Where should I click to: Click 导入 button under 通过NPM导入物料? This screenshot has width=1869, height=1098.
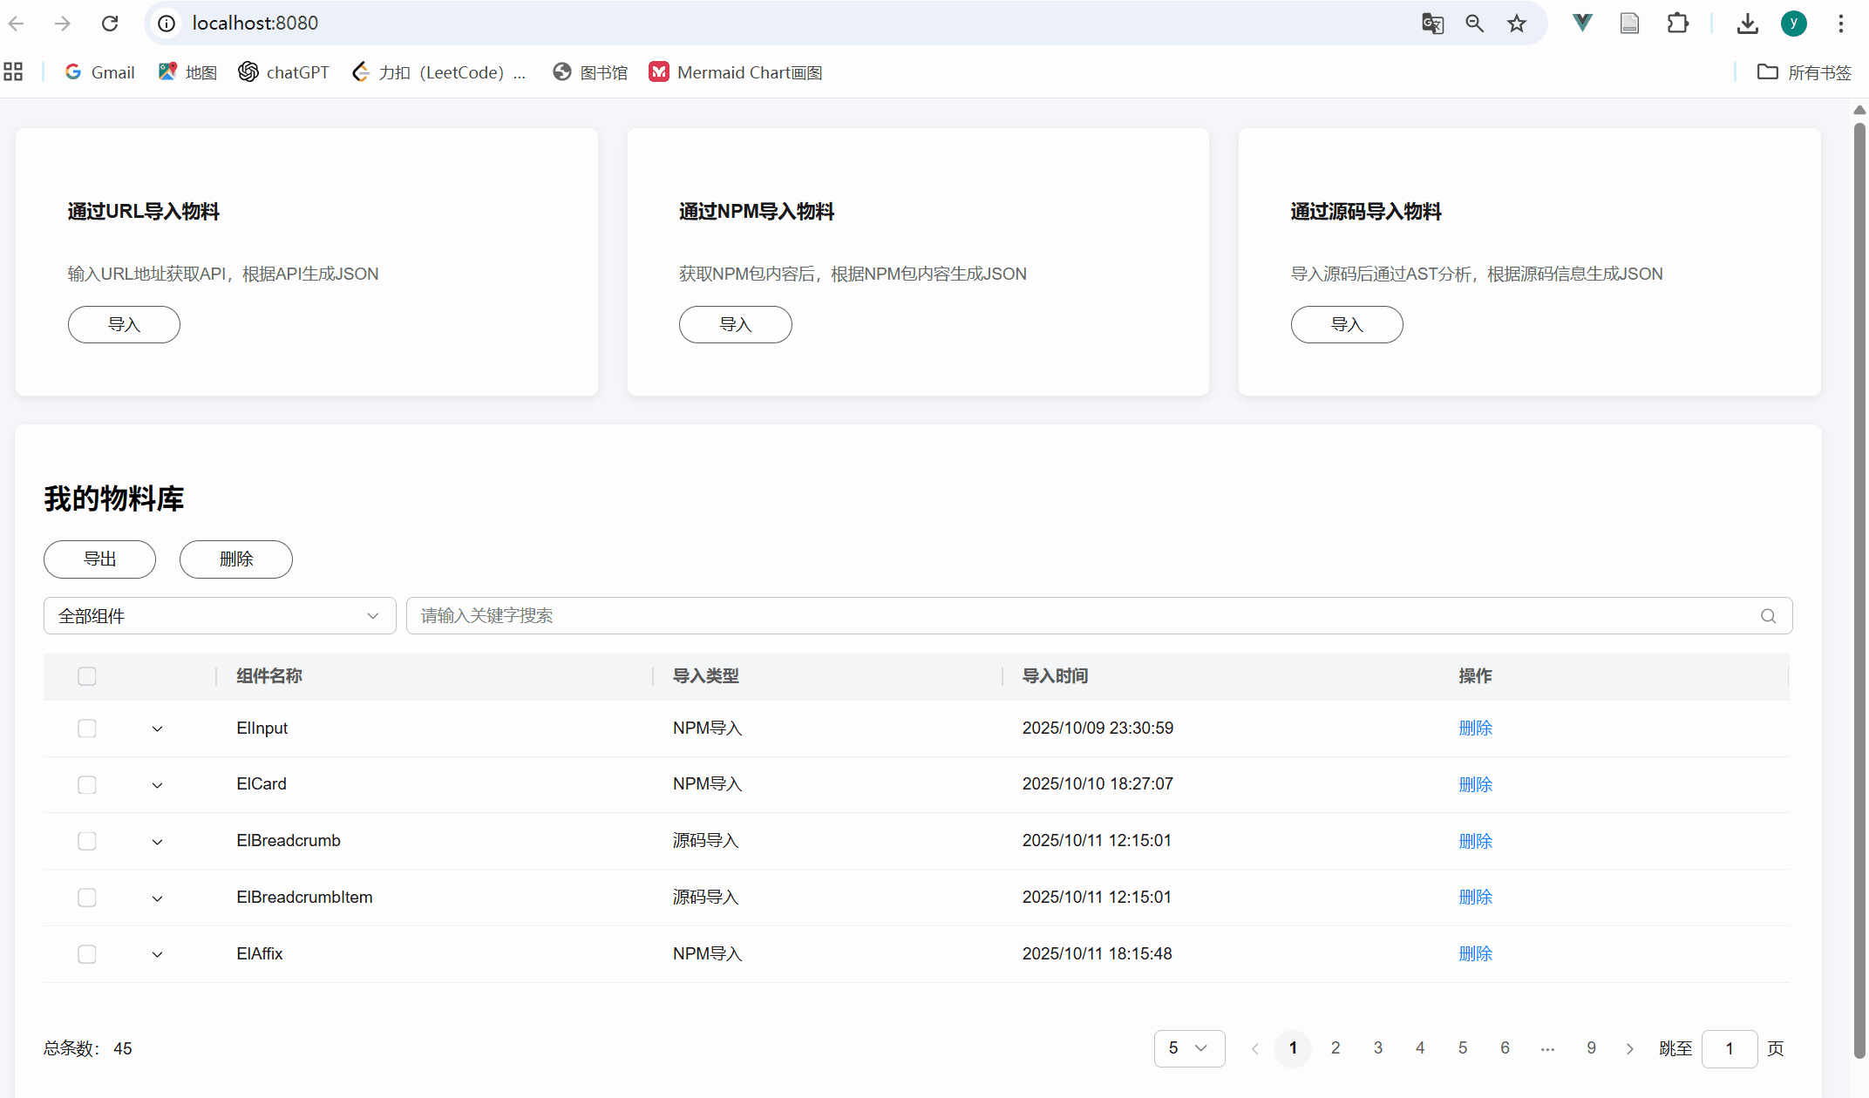tap(735, 325)
